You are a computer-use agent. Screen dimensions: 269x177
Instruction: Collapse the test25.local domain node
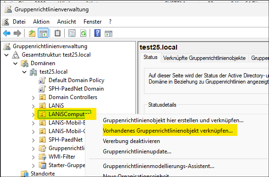[25, 72]
